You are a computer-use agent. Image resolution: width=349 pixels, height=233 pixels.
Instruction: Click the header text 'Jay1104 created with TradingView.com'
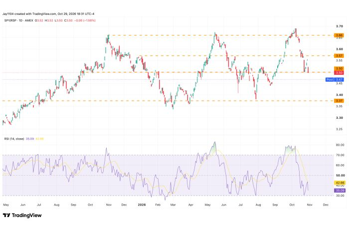coord(29,14)
